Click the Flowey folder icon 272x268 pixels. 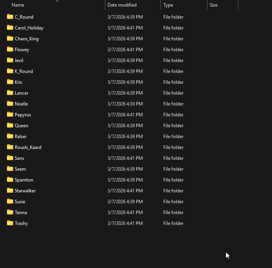point(10,49)
